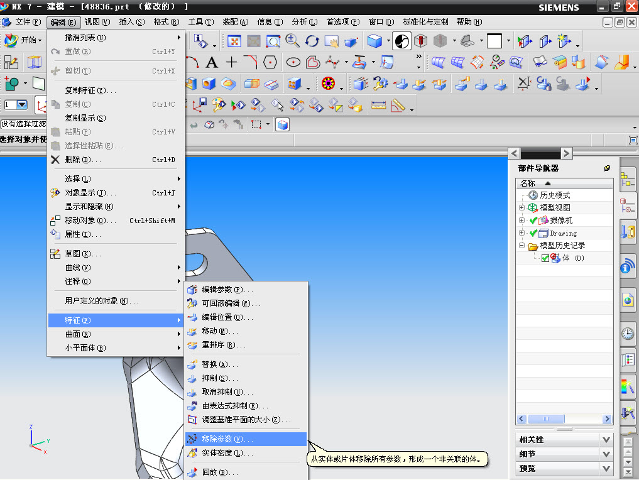This screenshot has width=639, height=480.
Task: Click the pin icon in 部件导航器
Action: pyautogui.click(x=607, y=168)
